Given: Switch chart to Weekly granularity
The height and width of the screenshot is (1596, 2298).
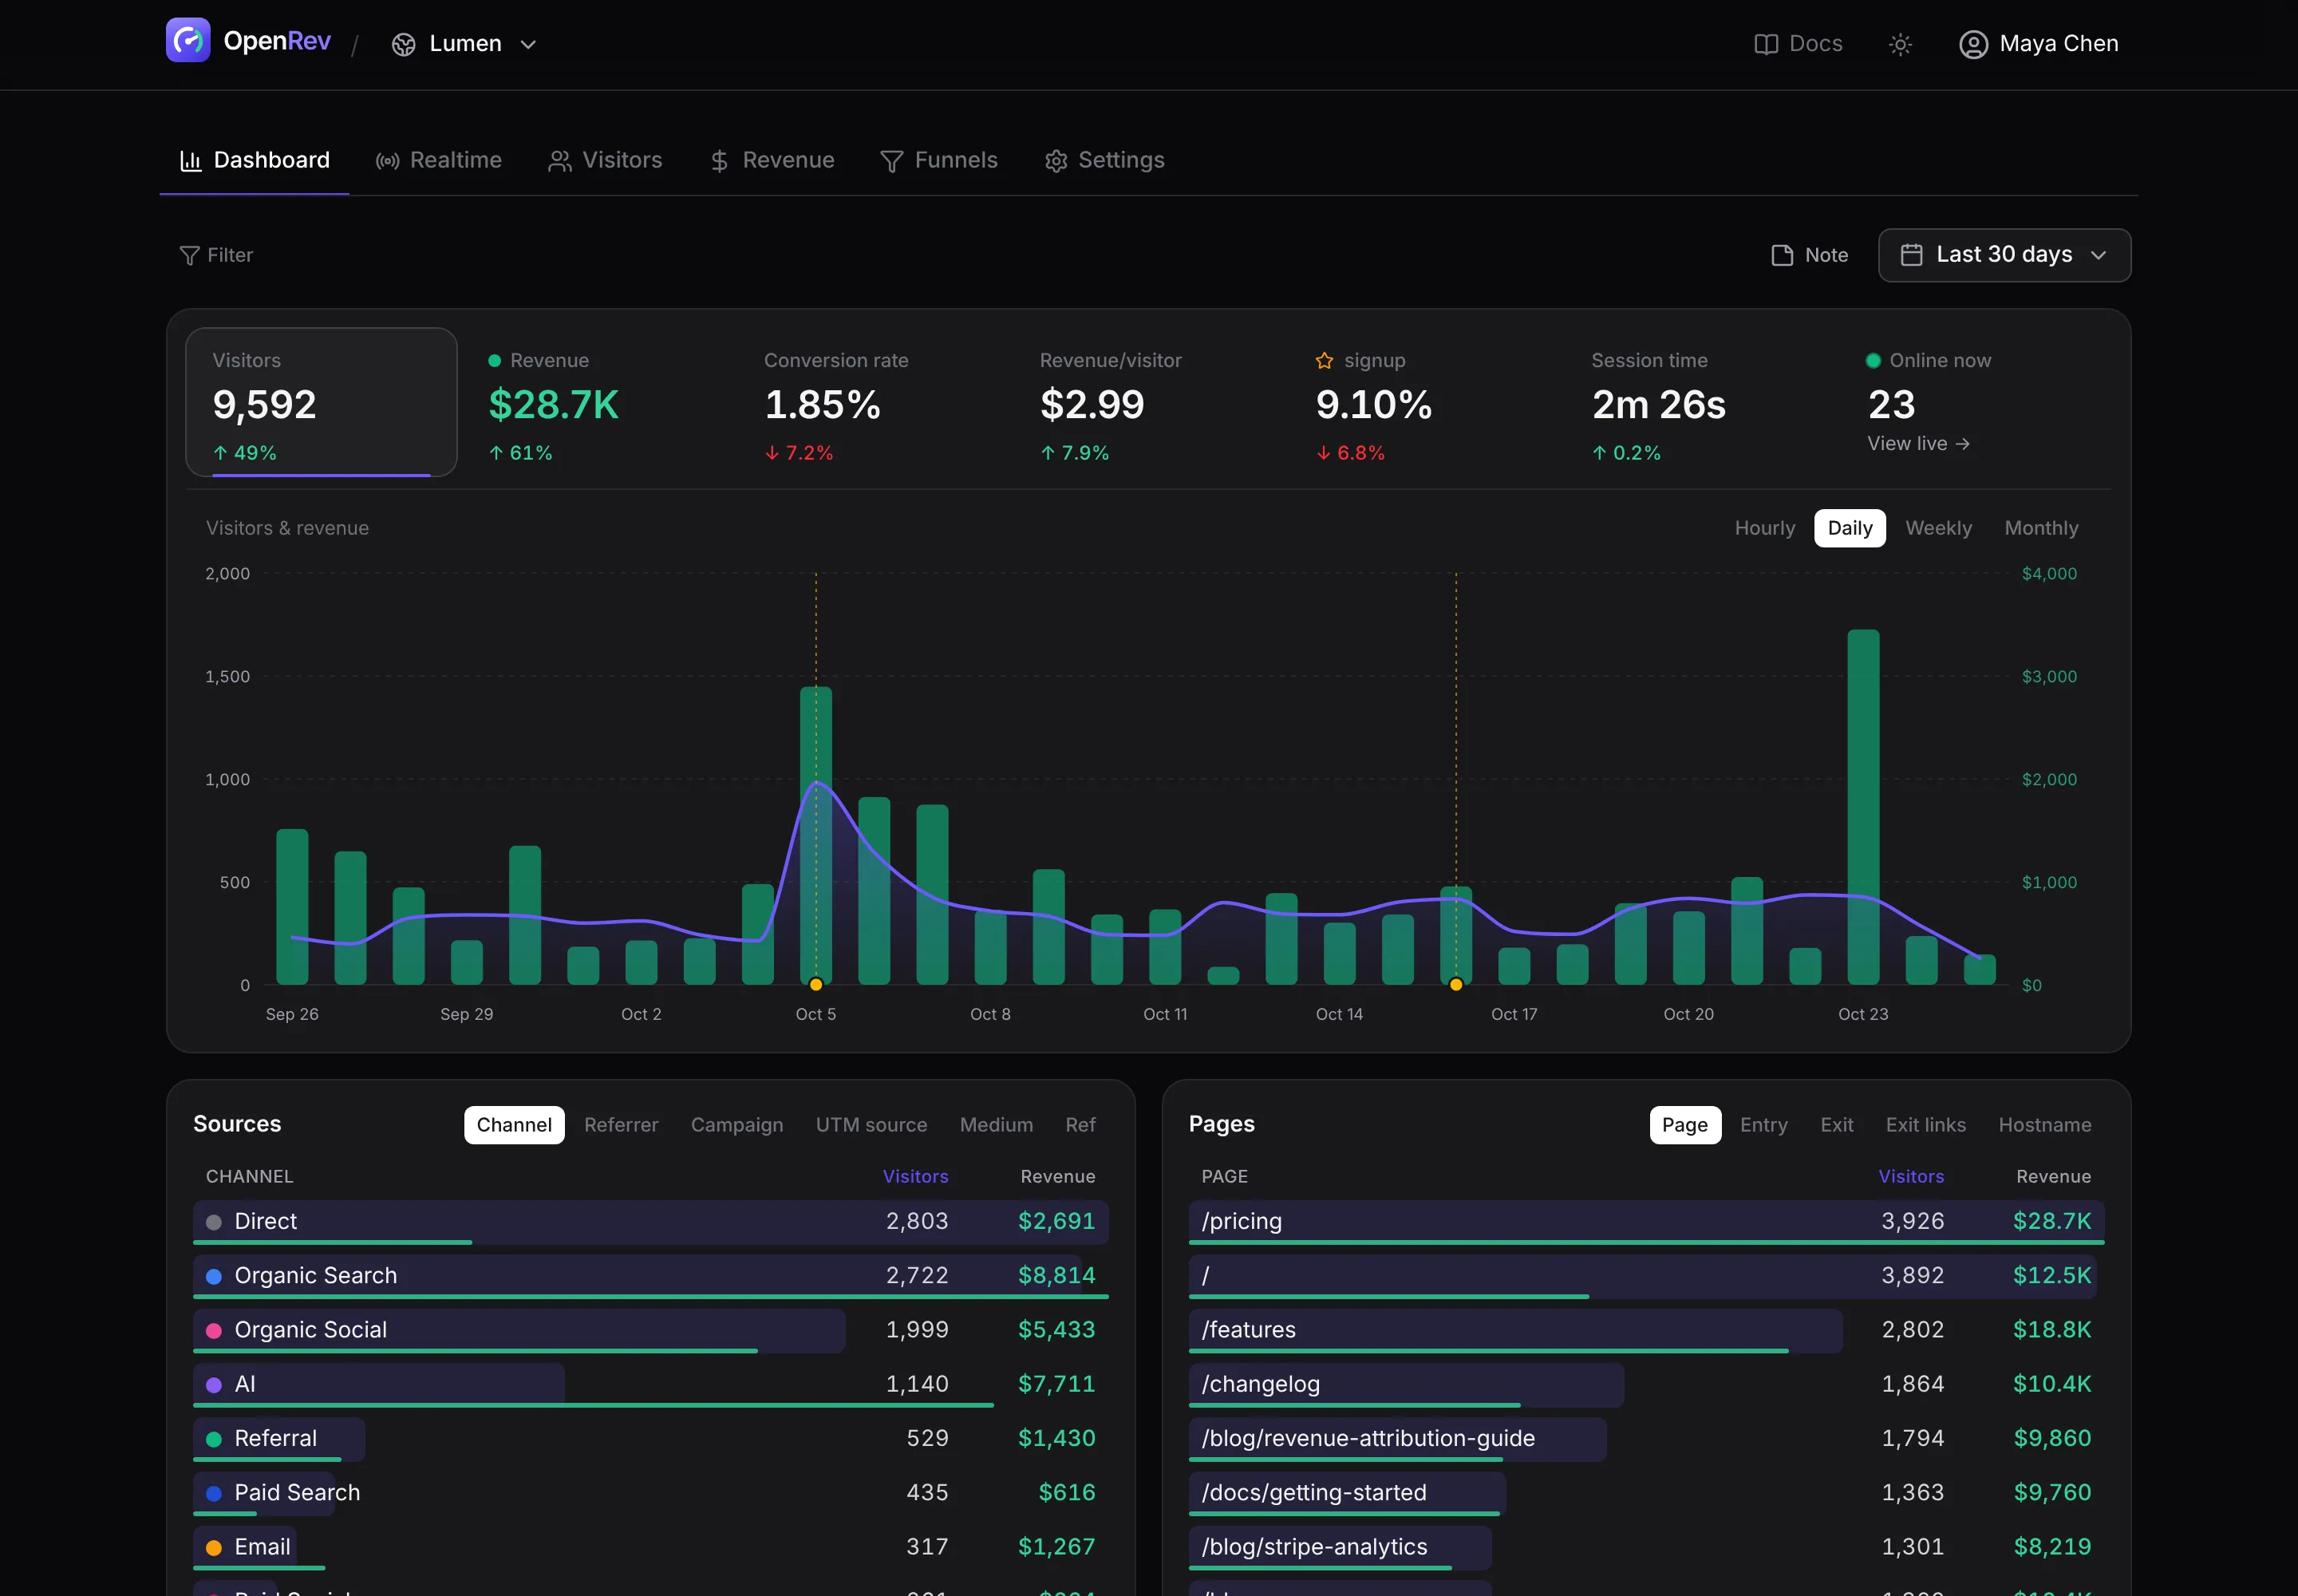Looking at the screenshot, I should tap(1938, 528).
